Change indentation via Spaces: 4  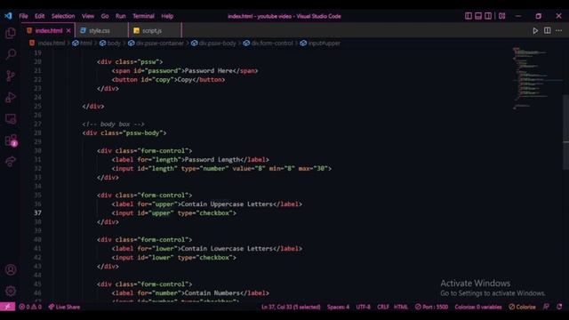click(x=338, y=307)
